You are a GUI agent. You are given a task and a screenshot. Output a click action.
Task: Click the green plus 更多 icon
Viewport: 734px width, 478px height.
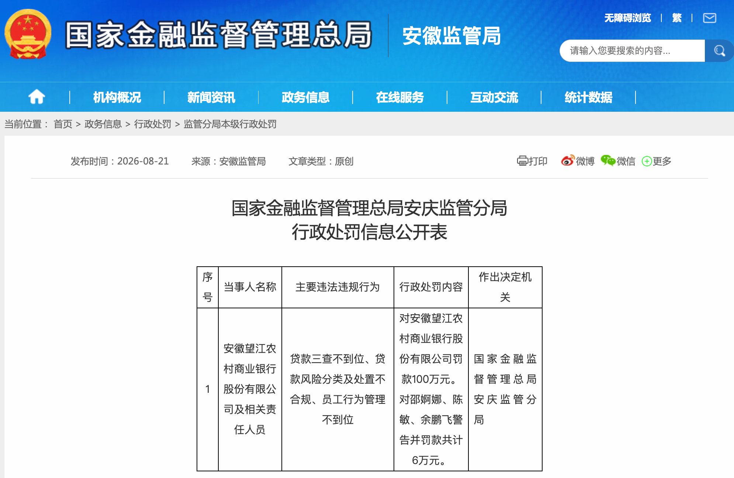point(647,161)
